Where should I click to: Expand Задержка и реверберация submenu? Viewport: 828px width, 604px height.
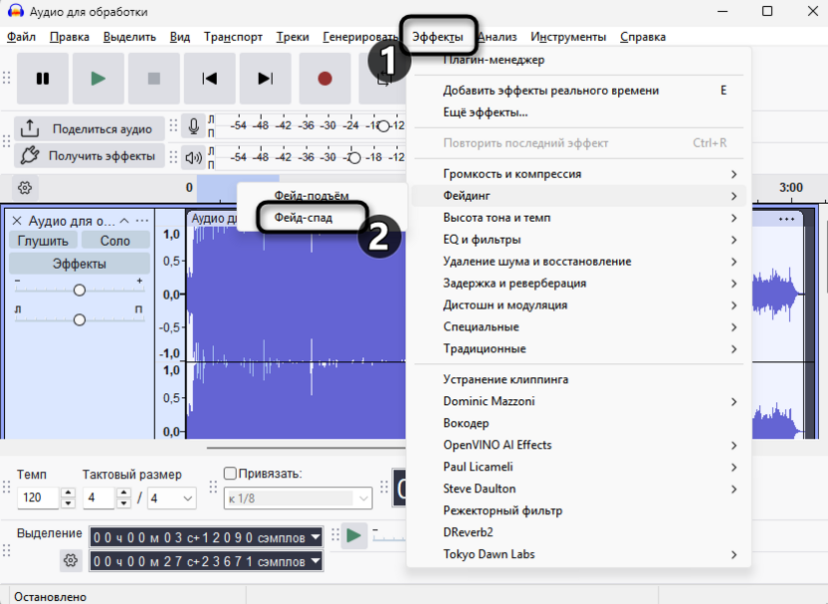[579, 284]
